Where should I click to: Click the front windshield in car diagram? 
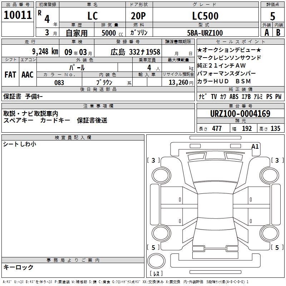216,172
